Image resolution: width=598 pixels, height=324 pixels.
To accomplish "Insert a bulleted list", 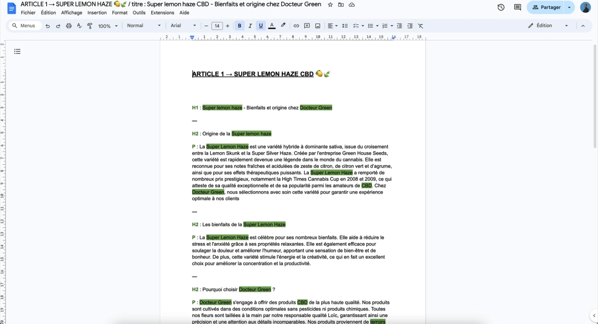I will tap(370, 26).
